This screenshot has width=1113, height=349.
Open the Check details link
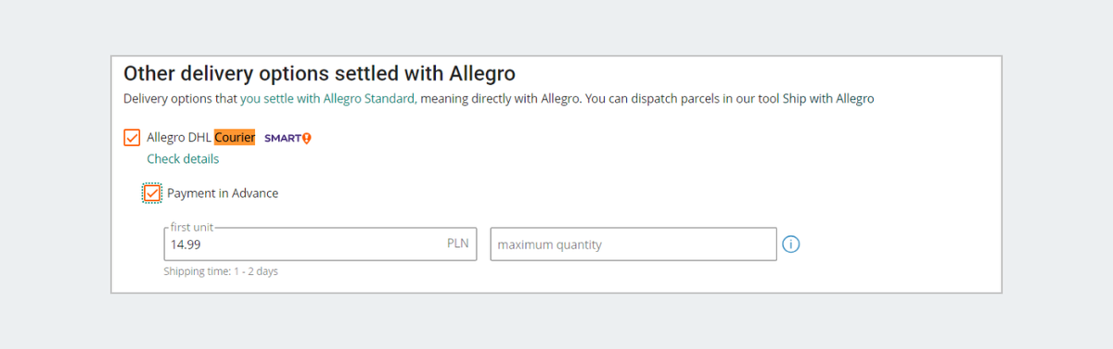click(183, 159)
